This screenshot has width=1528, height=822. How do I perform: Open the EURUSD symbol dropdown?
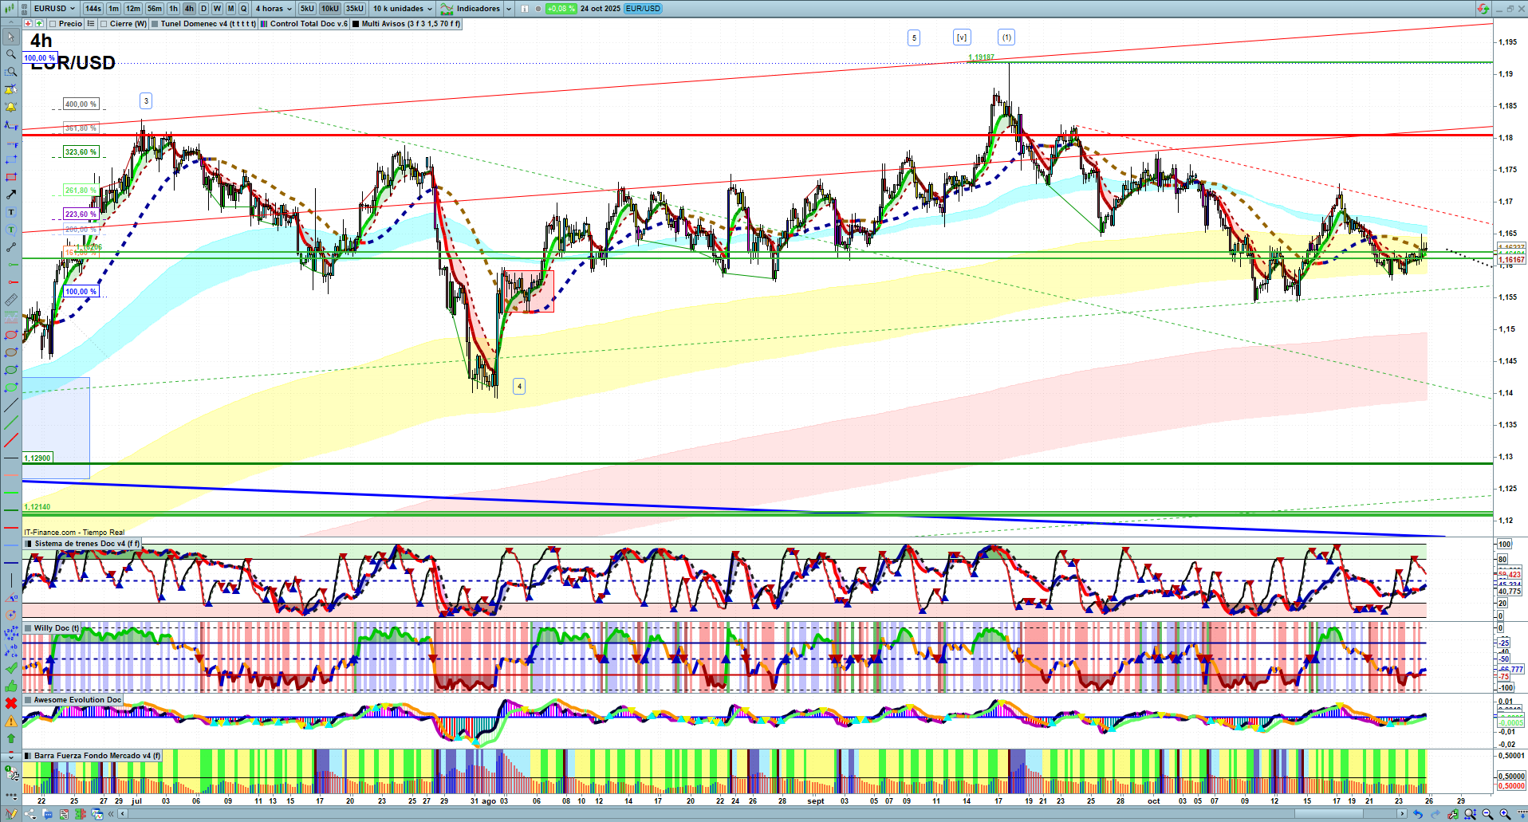click(x=54, y=9)
